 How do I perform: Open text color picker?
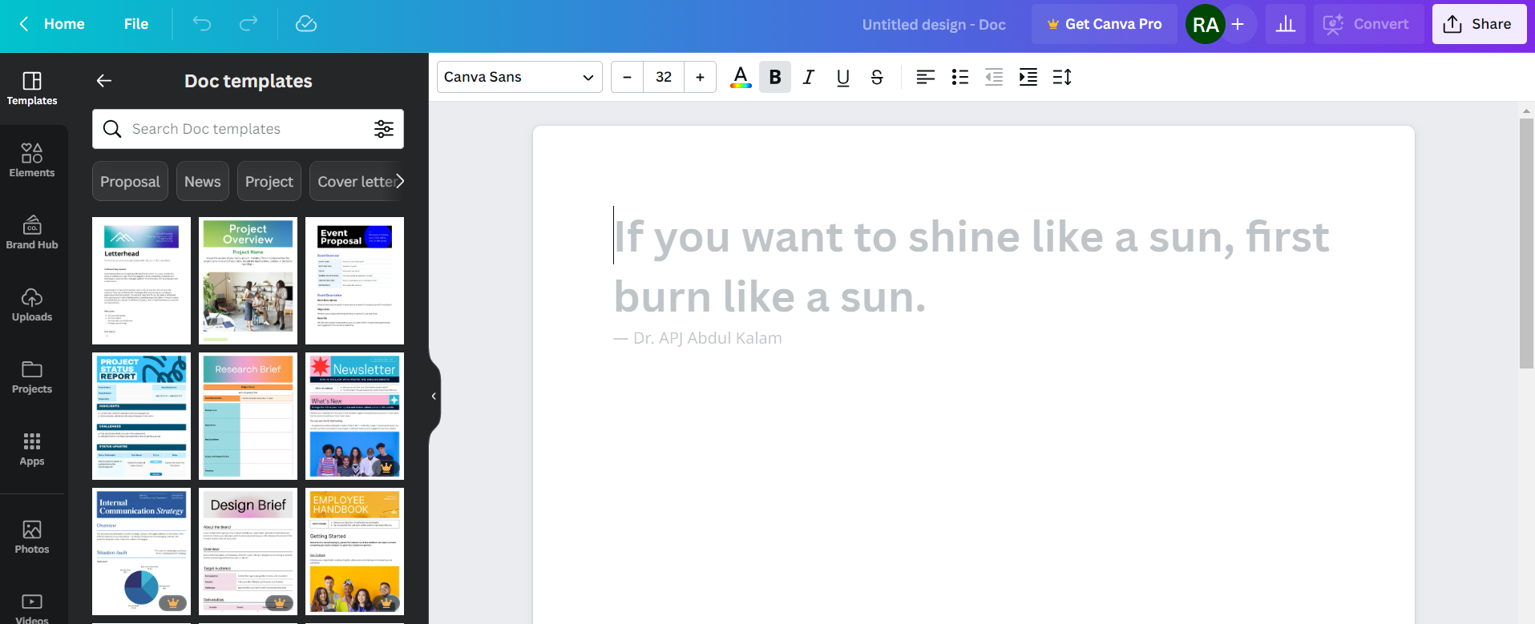[741, 77]
